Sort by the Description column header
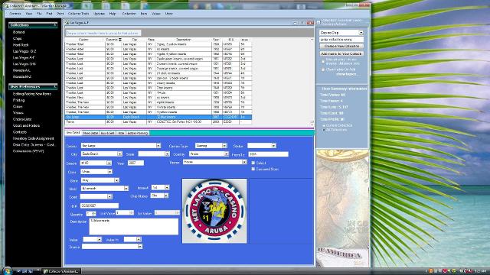Image resolution: width=490 pixels, height=275 pixels. 184,40
